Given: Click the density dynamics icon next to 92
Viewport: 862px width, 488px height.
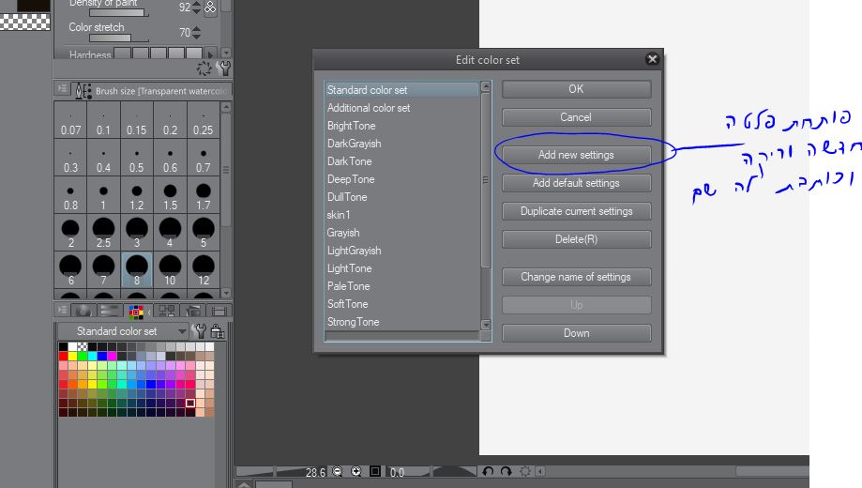Looking at the screenshot, I should (x=210, y=8).
